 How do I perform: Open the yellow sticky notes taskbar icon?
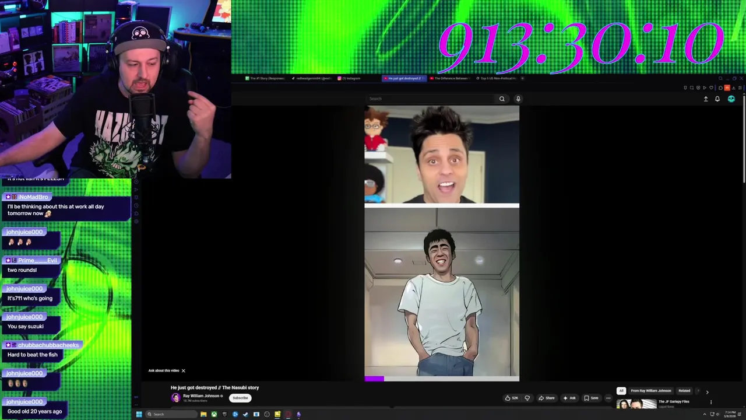(277, 414)
